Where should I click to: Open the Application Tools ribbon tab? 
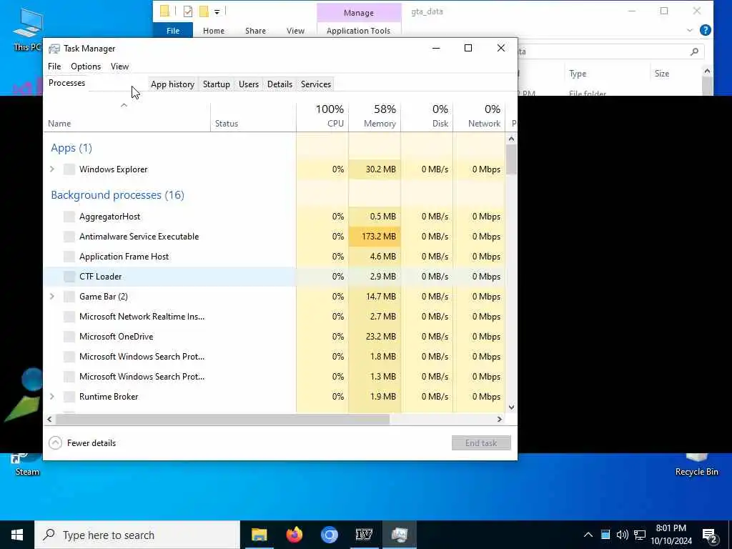(x=359, y=30)
